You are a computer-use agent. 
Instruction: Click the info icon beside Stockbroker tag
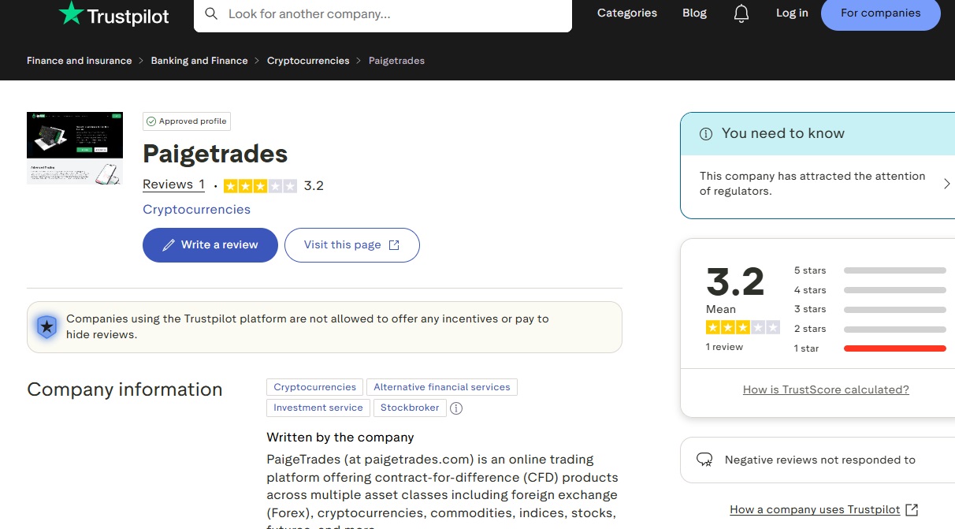456,408
